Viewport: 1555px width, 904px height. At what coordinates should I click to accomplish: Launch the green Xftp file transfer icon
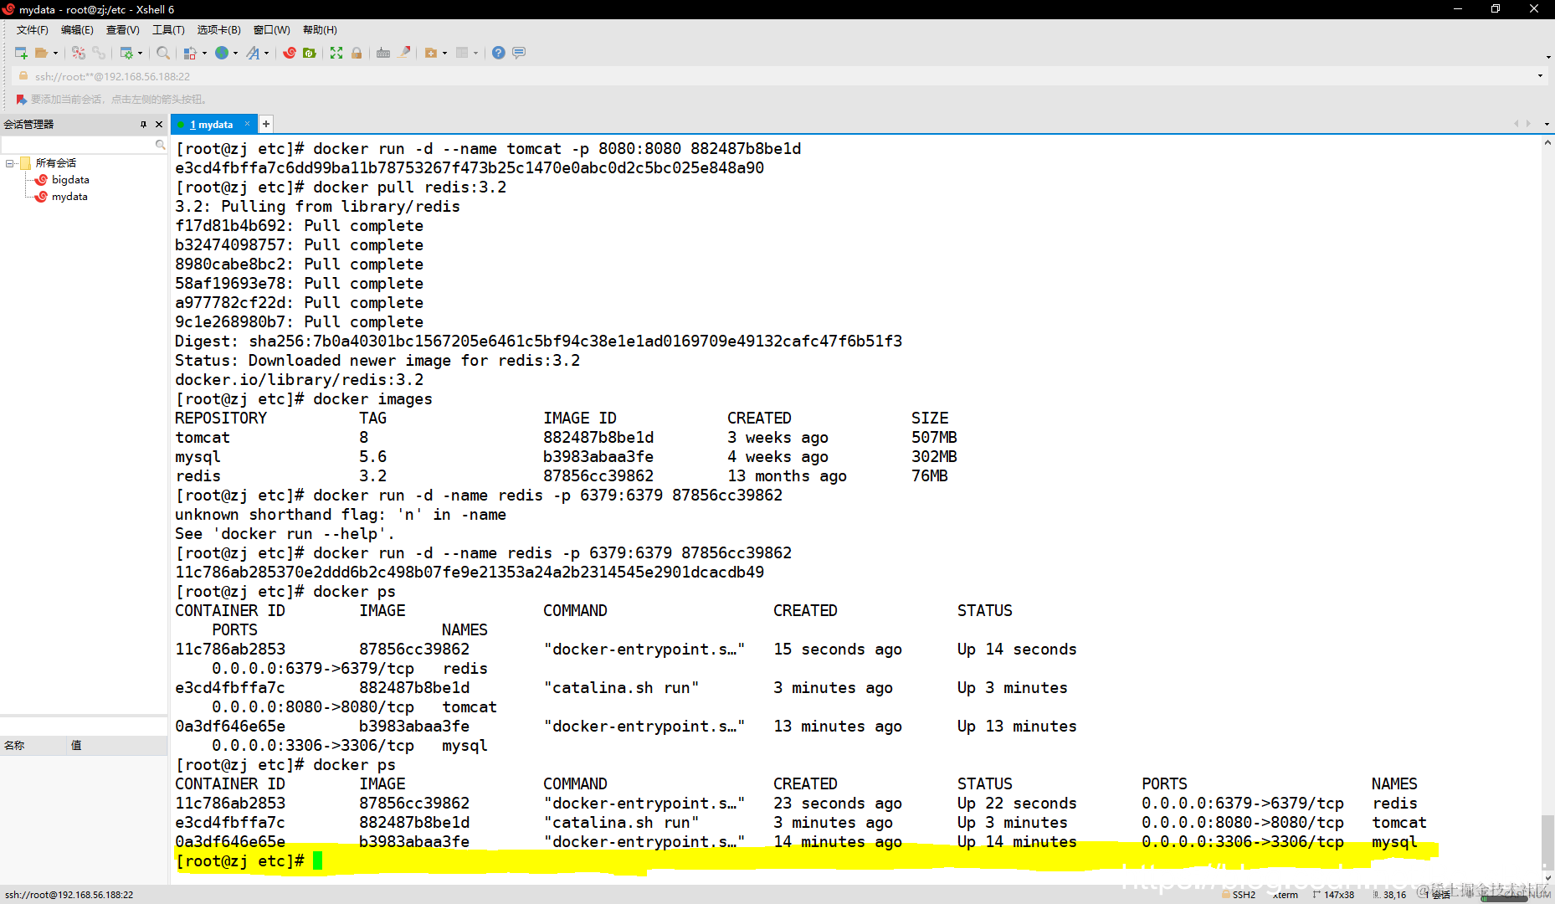pyautogui.click(x=310, y=53)
